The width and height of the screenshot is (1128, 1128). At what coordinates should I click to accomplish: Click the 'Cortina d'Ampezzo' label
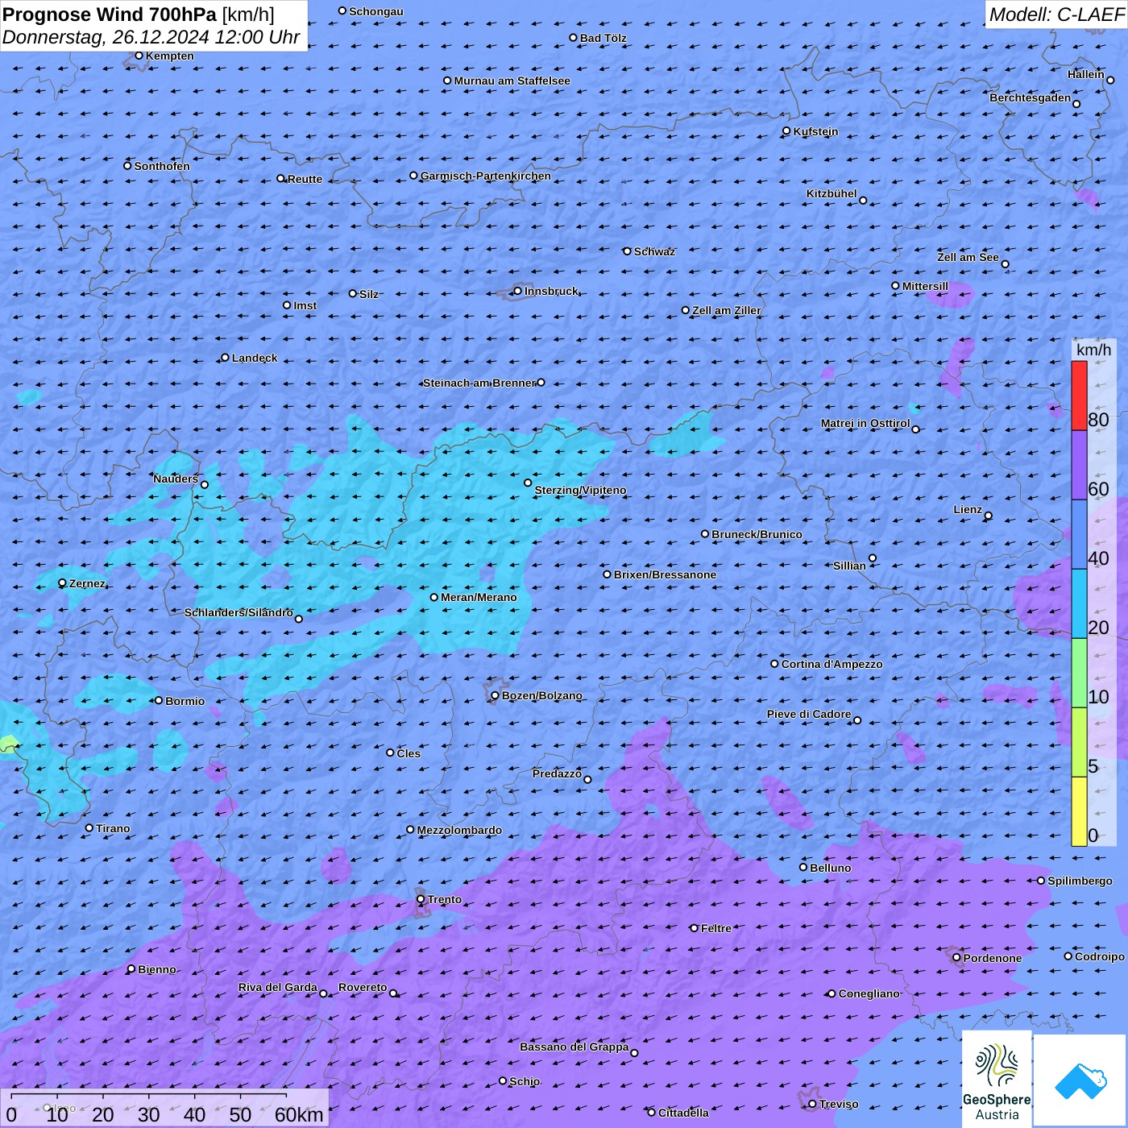coord(831,664)
